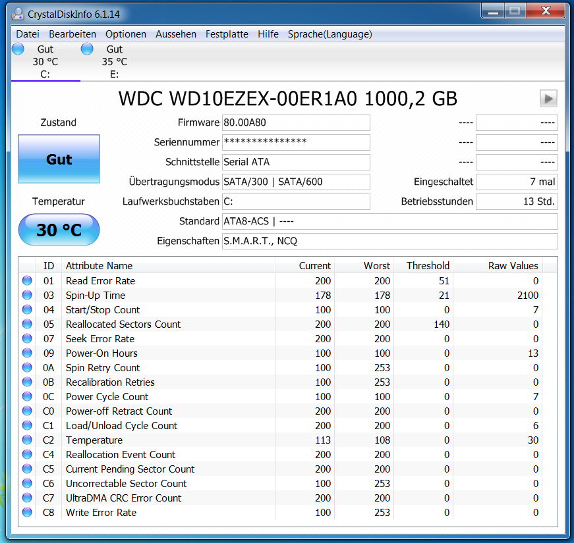Click the Threshold column header
This screenshot has width=574, height=543.
pyautogui.click(x=424, y=265)
